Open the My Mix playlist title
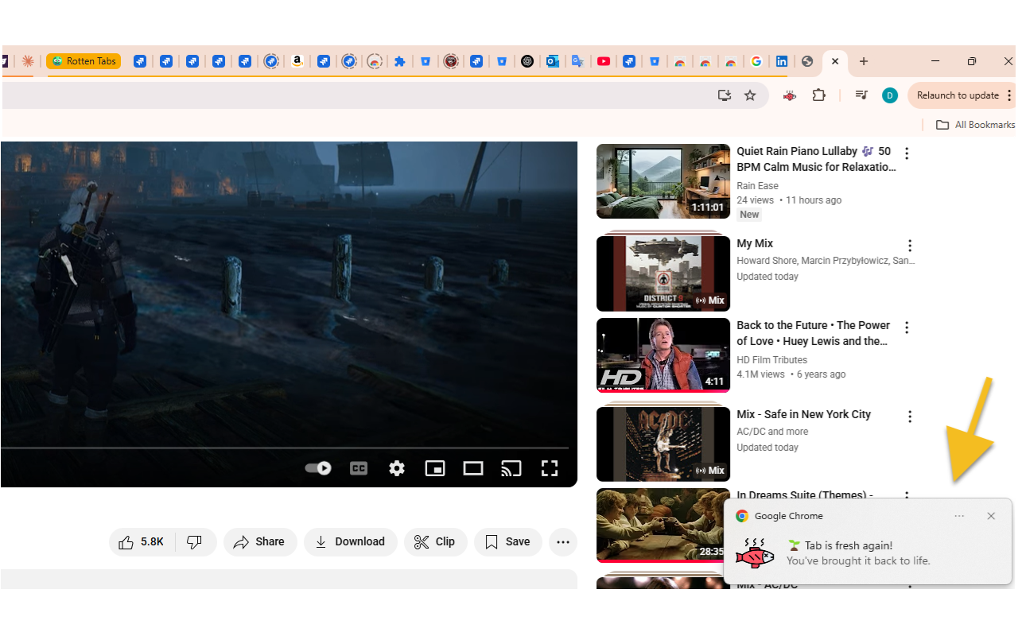Image resolution: width=1018 pixels, height=636 pixels. [x=755, y=243]
